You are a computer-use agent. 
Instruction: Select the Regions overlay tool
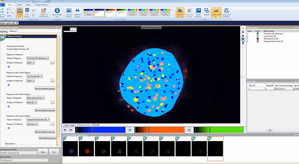point(207,12)
